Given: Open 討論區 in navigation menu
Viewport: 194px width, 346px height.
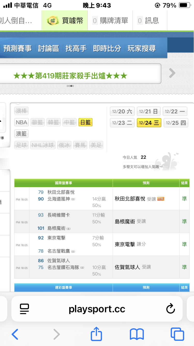Looking at the screenshot, I should tap(48, 49).
